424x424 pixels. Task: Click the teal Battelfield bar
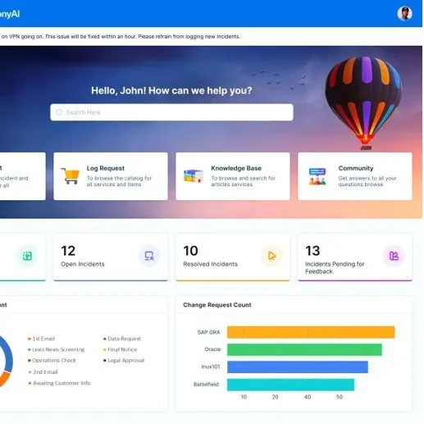[x=290, y=385]
